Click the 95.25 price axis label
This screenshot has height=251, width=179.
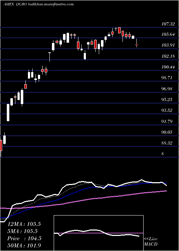pos(167,100)
